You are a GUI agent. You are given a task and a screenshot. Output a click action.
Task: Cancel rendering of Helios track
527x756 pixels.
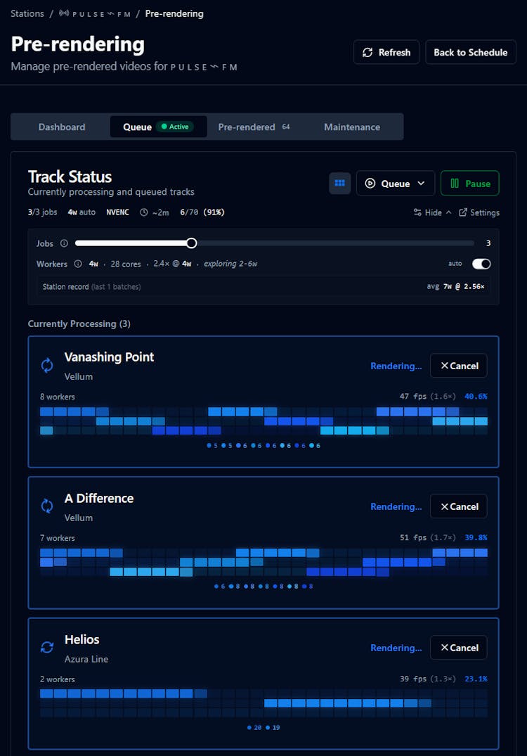[458, 648]
